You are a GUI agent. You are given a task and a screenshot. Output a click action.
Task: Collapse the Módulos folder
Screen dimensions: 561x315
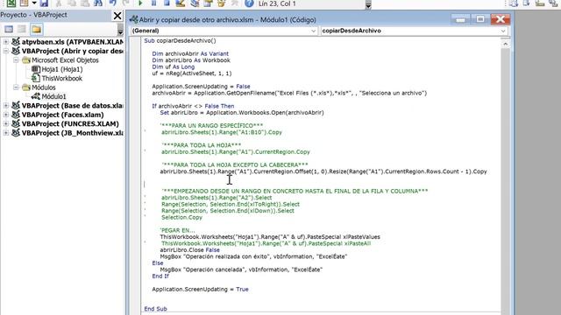coord(16,87)
